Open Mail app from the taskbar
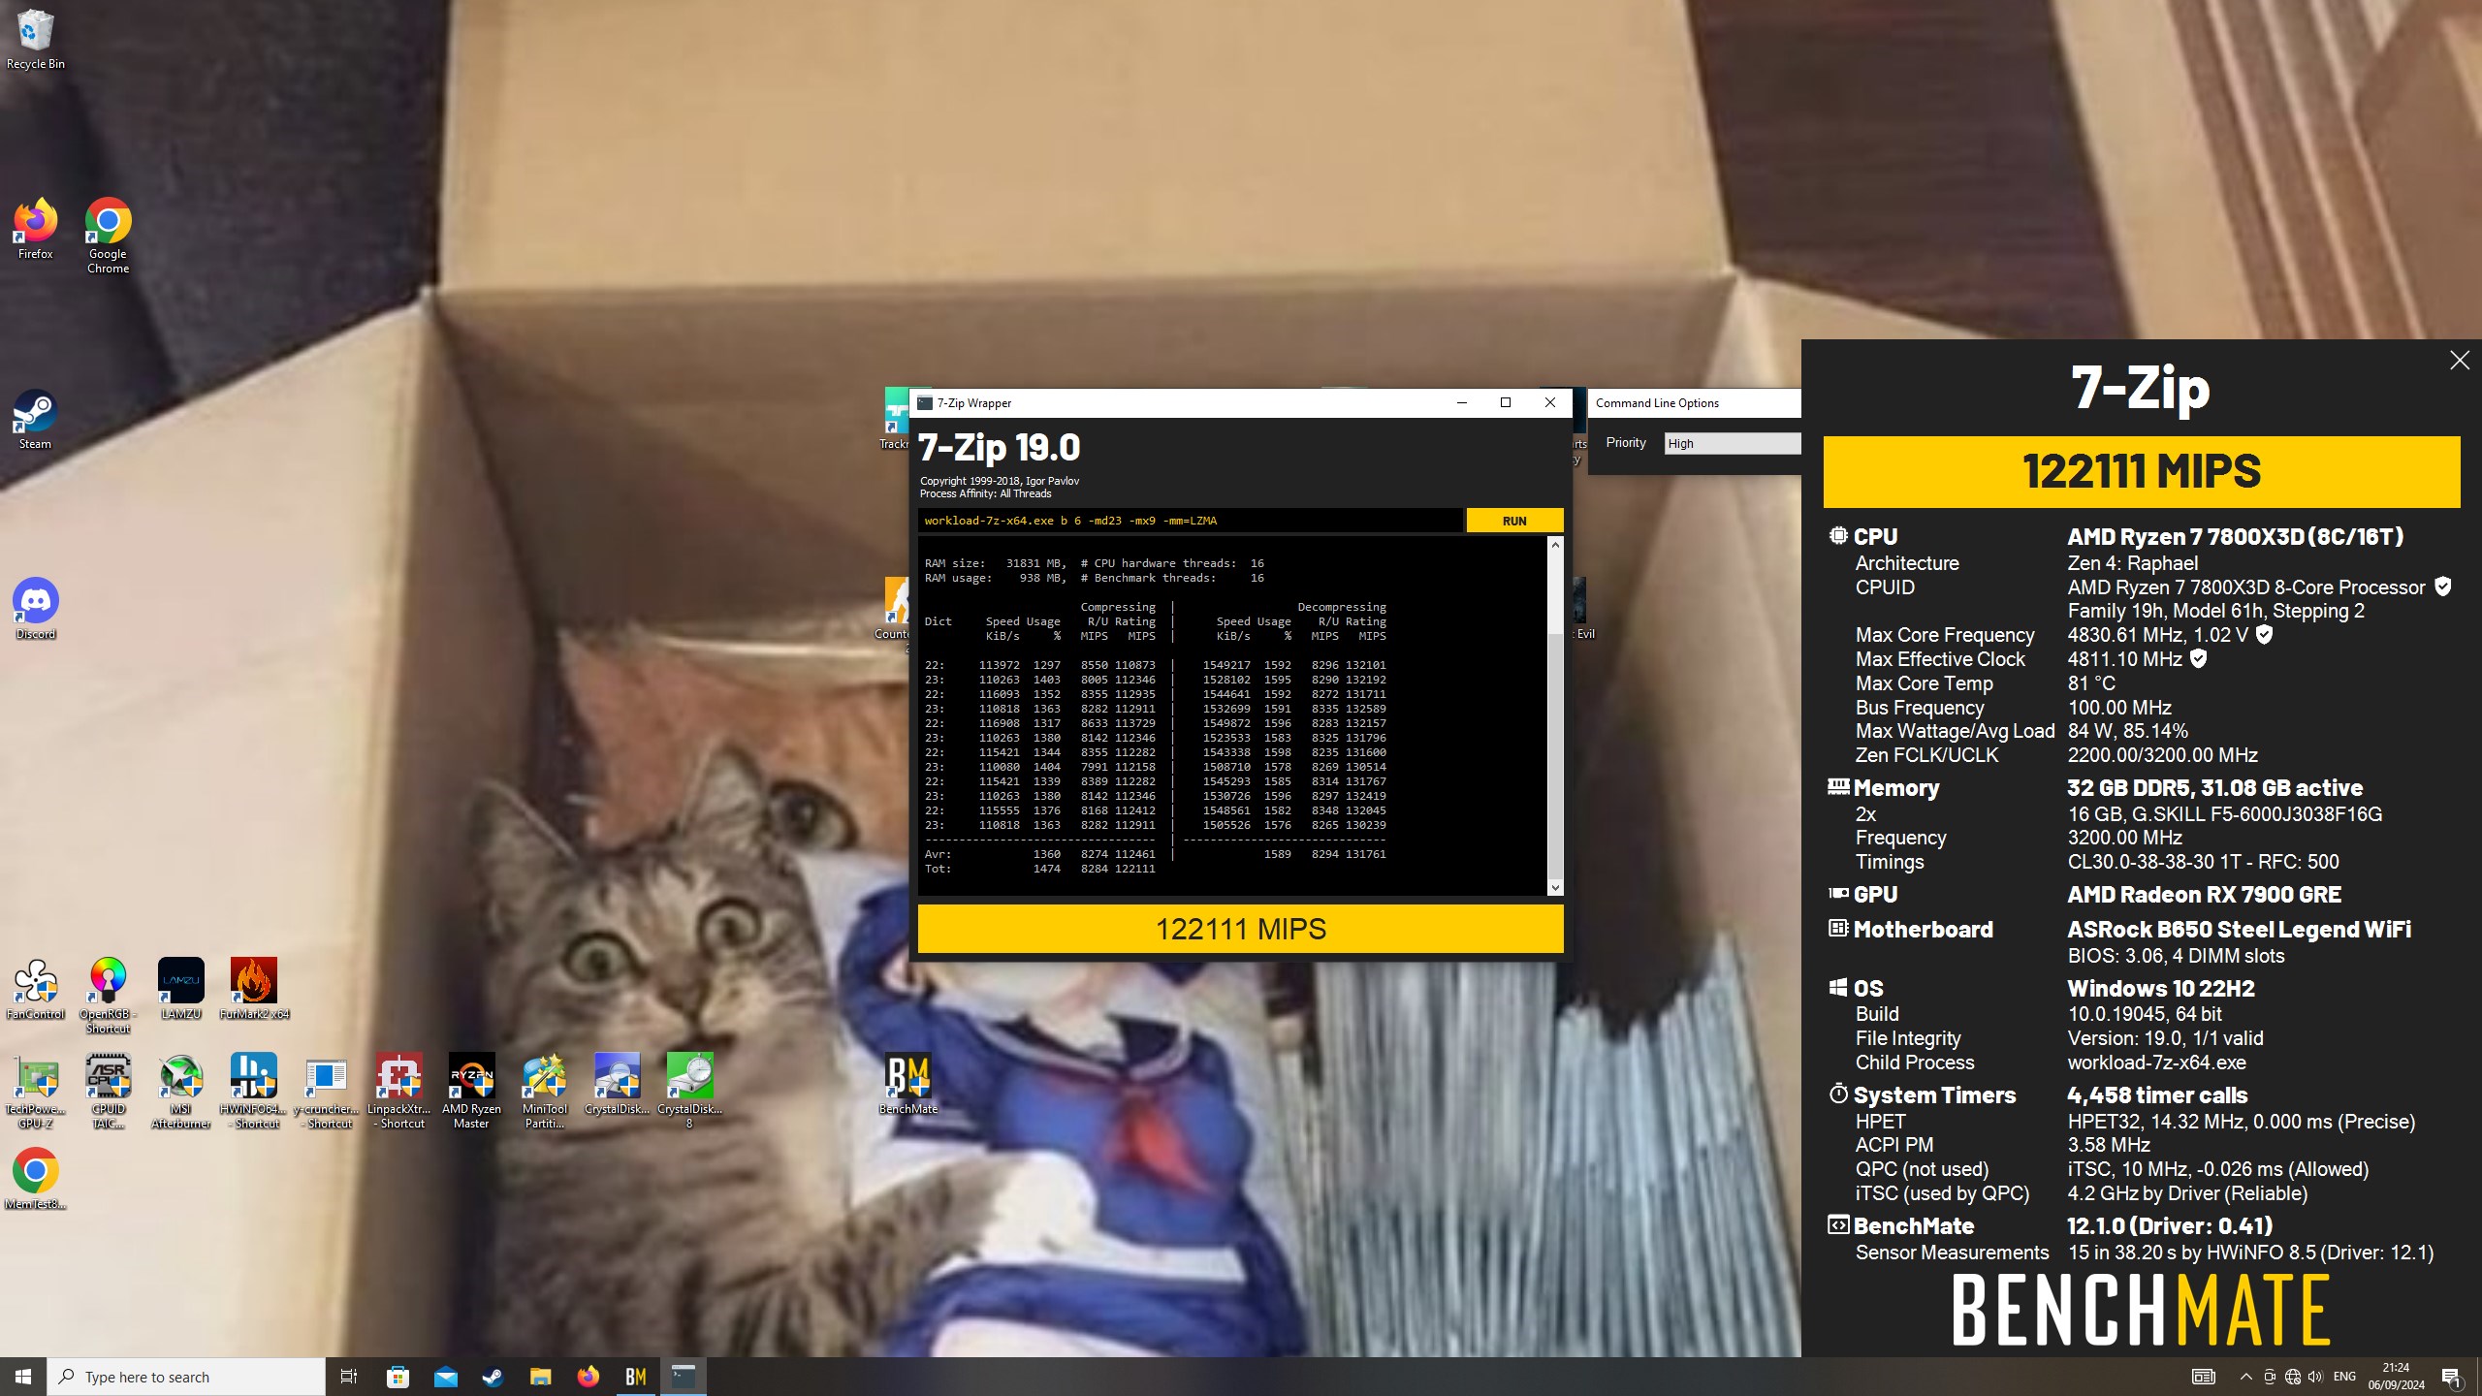2482x1396 pixels. tap(445, 1377)
